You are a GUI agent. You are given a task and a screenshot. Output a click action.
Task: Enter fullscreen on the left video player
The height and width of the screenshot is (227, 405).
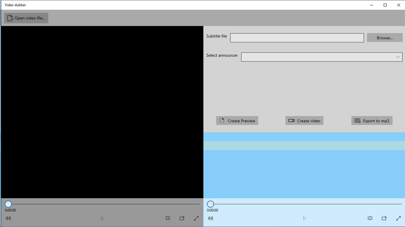[x=196, y=218]
